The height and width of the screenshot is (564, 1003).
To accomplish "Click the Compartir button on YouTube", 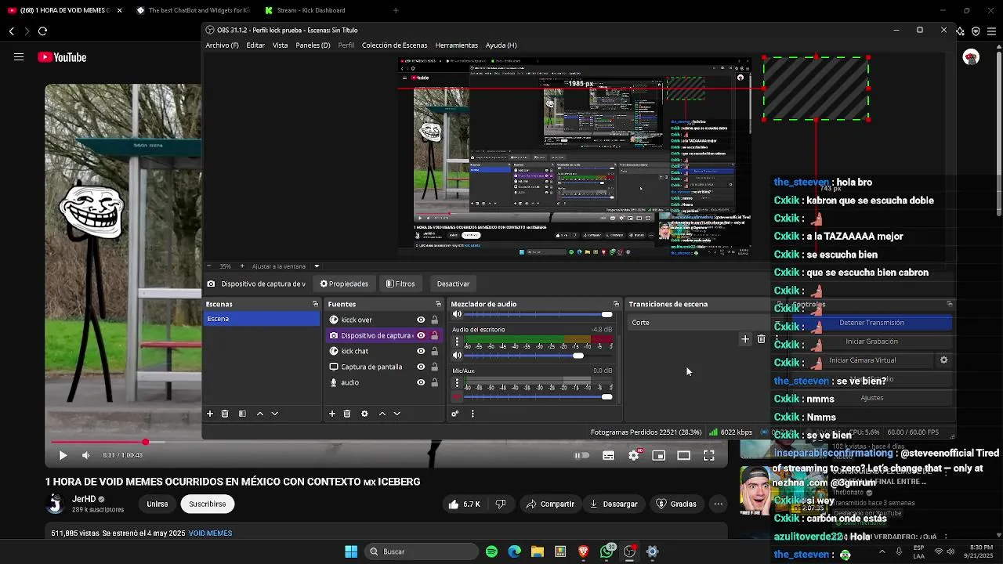I will (x=550, y=504).
